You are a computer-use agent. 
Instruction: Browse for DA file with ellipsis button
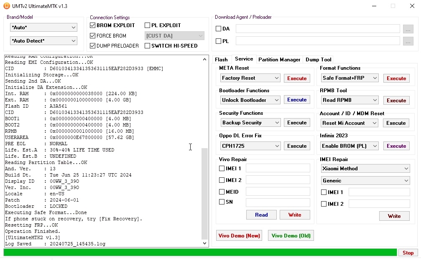tap(408, 29)
